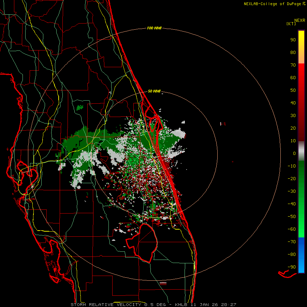Click the '[KT]' units label
307x307 pixels.
(291, 24)
